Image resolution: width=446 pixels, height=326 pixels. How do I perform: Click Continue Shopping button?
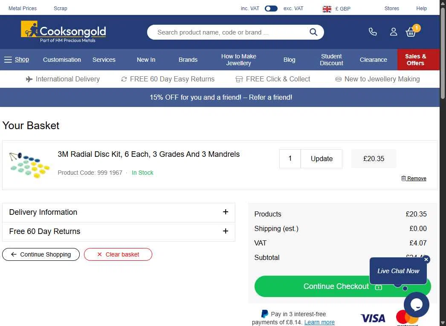pyautogui.click(x=41, y=254)
